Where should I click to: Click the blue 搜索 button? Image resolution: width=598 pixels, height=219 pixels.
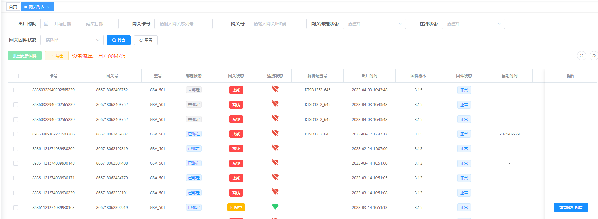pos(119,40)
